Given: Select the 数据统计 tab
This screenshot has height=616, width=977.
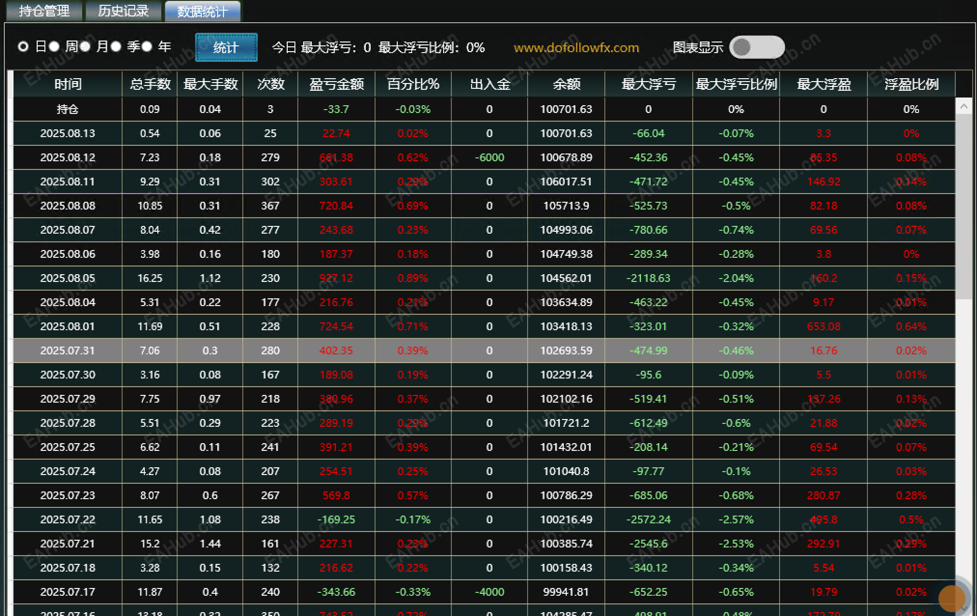Looking at the screenshot, I should [x=202, y=11].
